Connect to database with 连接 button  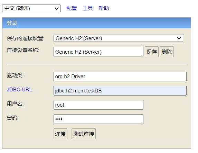60,134
